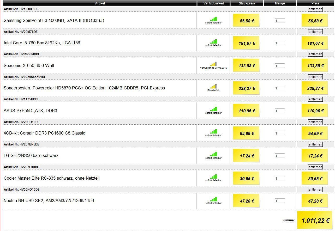
Task: Click unit price note 133,88 € in Stückpreis column
Action: coord(246,65)
